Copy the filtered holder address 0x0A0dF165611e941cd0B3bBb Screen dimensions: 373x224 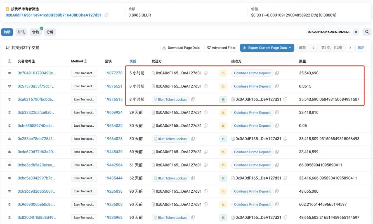point(106,15)
